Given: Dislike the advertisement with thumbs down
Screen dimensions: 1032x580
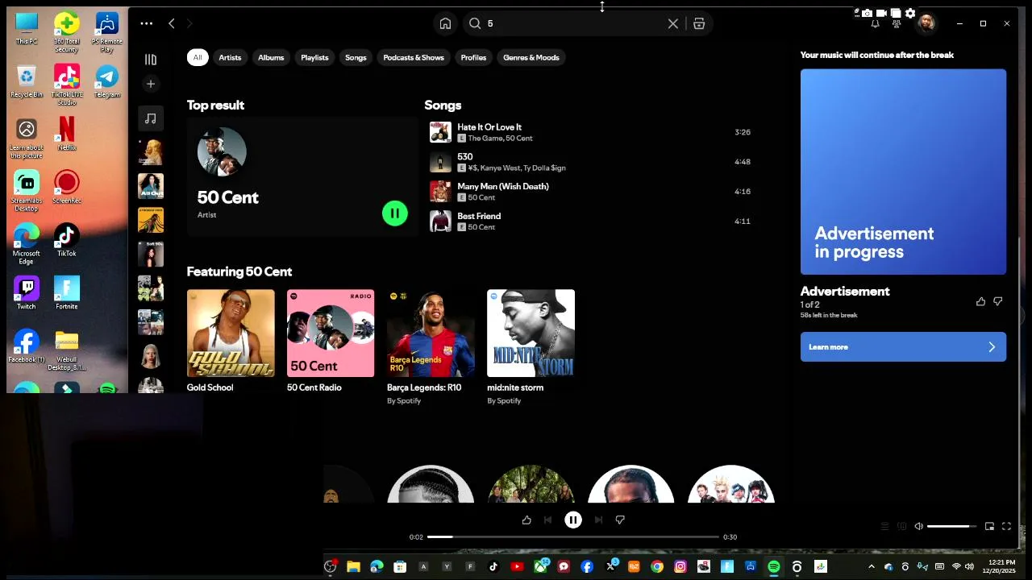Looking at the screenshot, I should coord(998,301).
